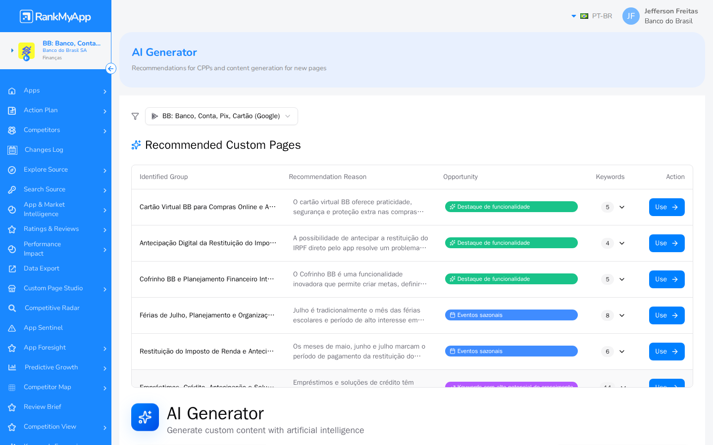Click the 'Banco do Brasil SA' developer label
This screenshot has height=445, width=713.
64,50
